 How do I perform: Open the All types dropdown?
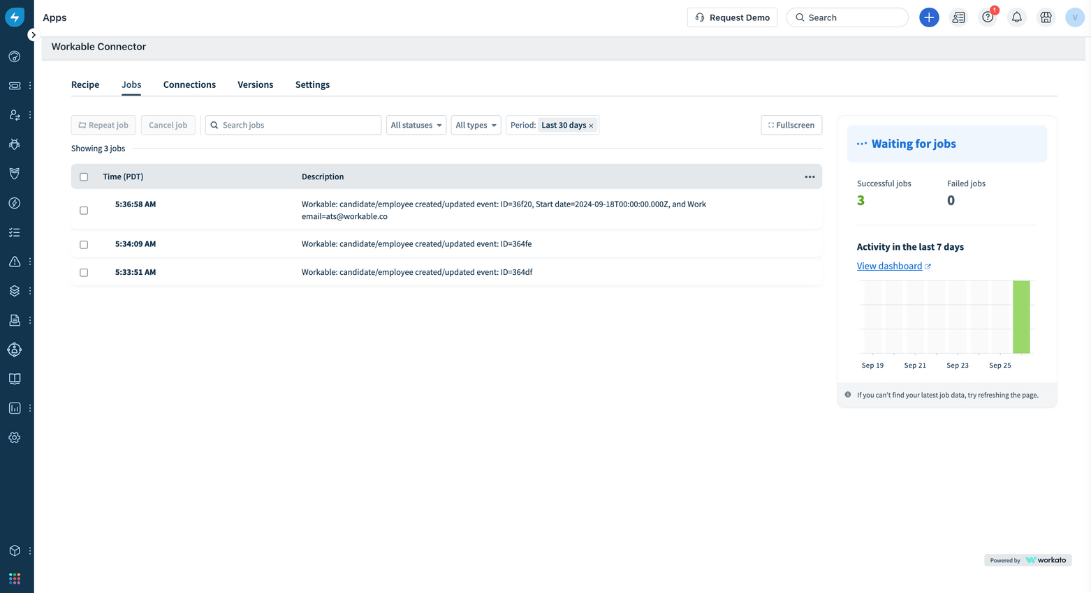click(476, 125)
